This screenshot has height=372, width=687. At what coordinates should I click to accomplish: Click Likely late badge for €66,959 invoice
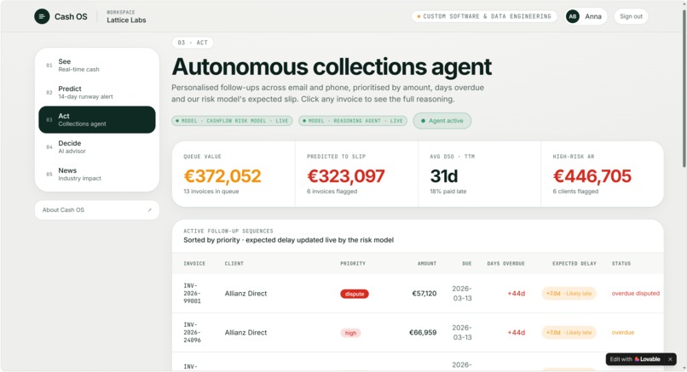point(569,333)
